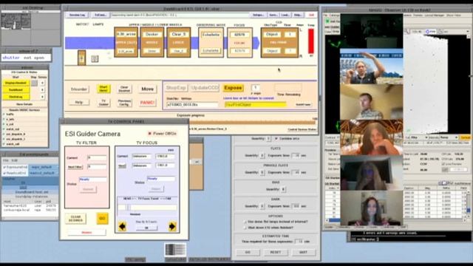Select the radio button beside the zoom icon
Viewport: 473px width, 266px height.
pyautogui.click(x=427, y=31)
